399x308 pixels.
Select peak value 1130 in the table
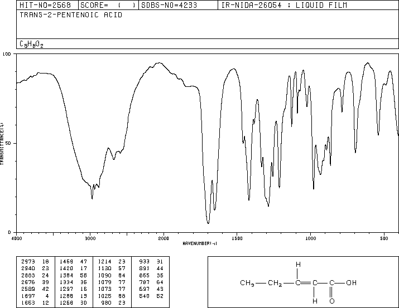[x=104, y=268]
